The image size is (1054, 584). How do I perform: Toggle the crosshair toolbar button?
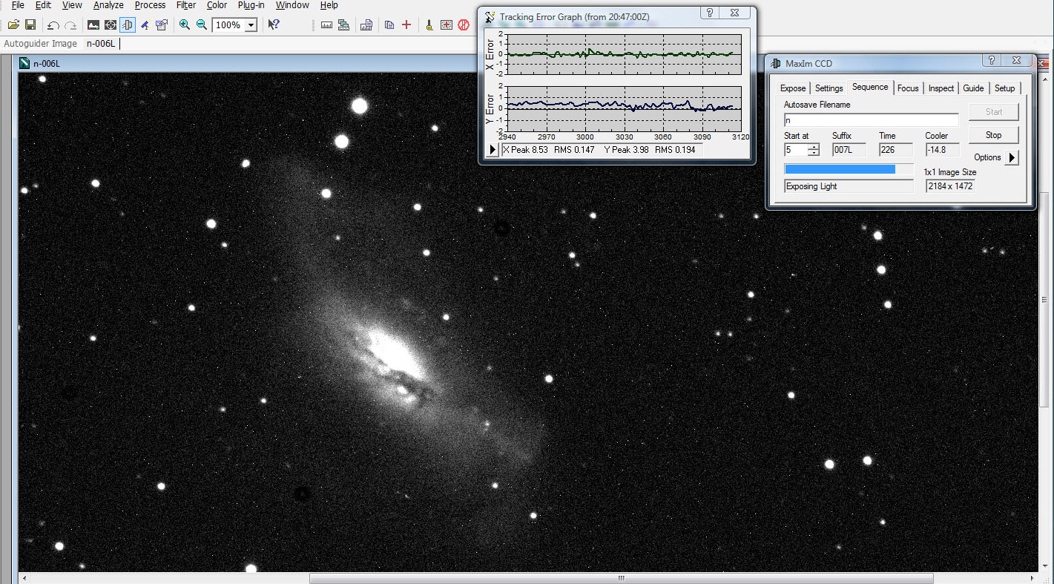pos(111,25)
